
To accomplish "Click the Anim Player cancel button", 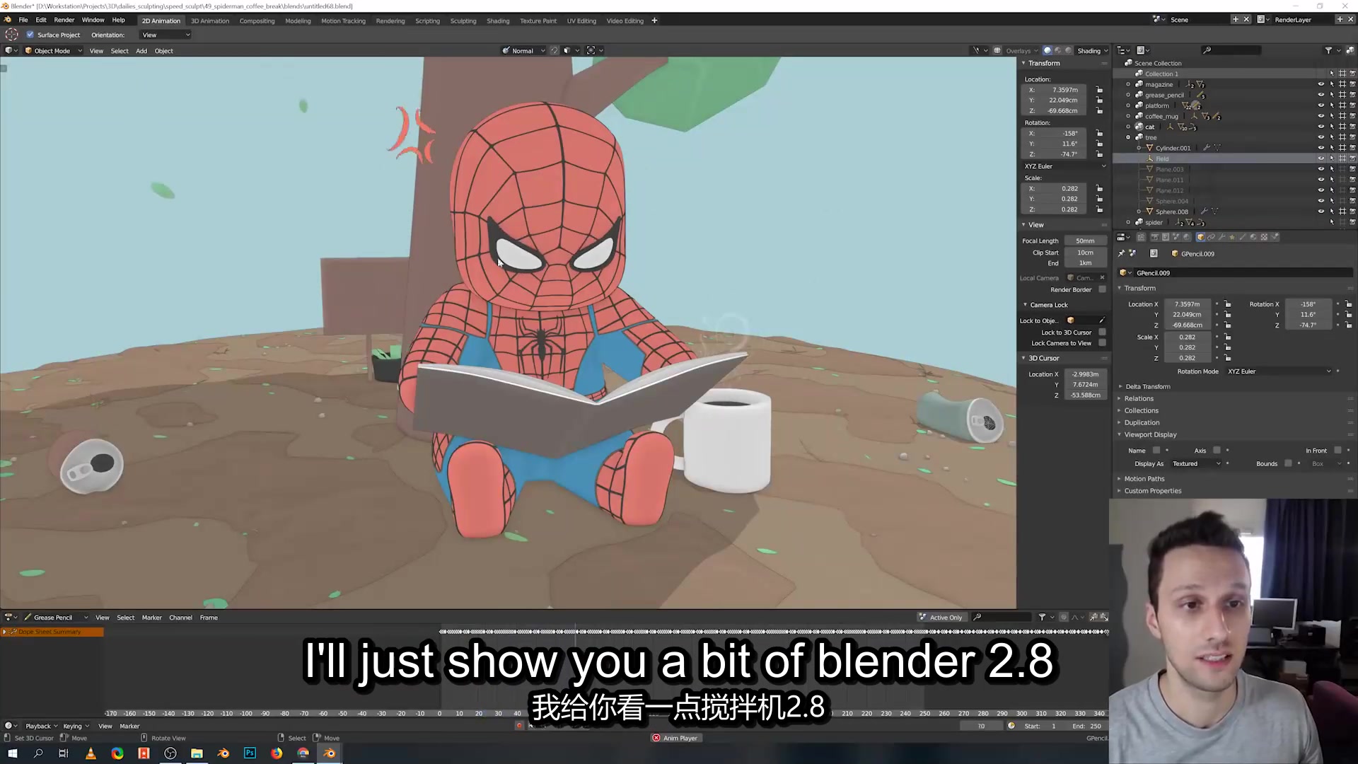I will pyautogui.click(x=656, y=738).
